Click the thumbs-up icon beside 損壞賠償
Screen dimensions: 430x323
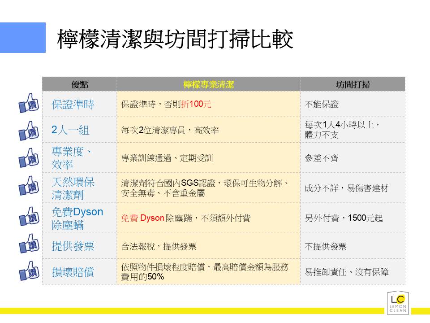coord(29,271)
